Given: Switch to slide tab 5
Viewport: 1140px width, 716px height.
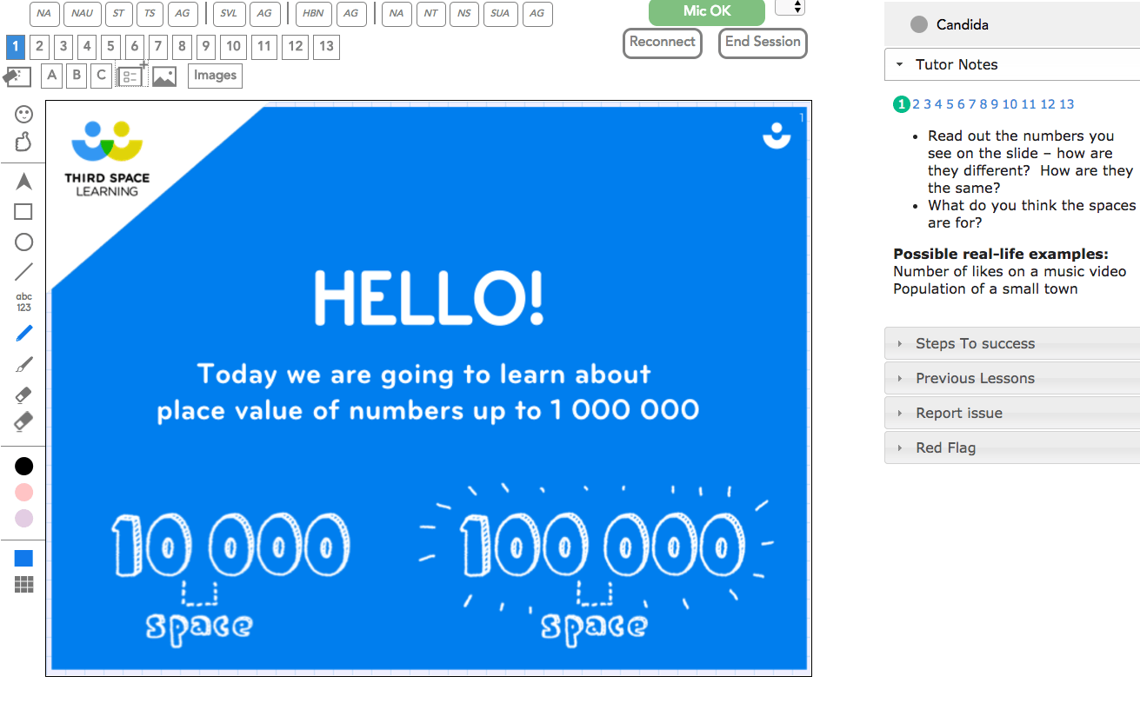Looking at the screenshot, I should [110, 46].
